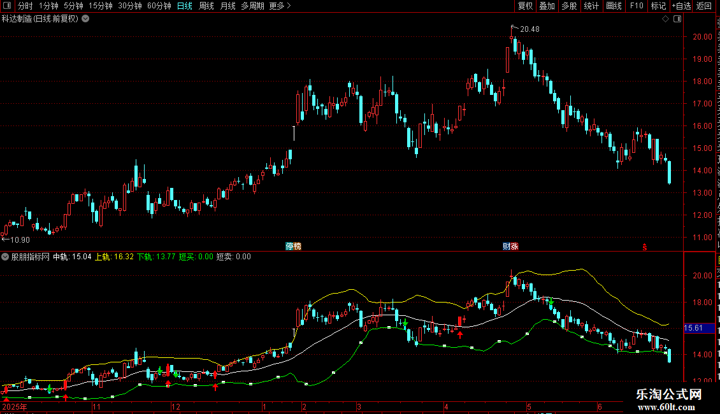Switch to 周线 weekly chart

206,6
